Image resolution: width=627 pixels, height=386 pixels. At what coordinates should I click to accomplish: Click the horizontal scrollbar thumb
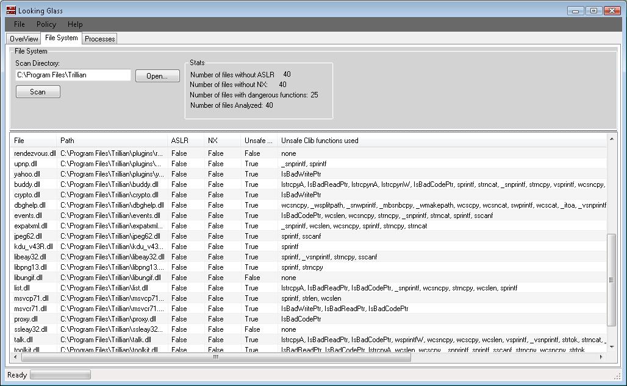[x=216, y=357]
